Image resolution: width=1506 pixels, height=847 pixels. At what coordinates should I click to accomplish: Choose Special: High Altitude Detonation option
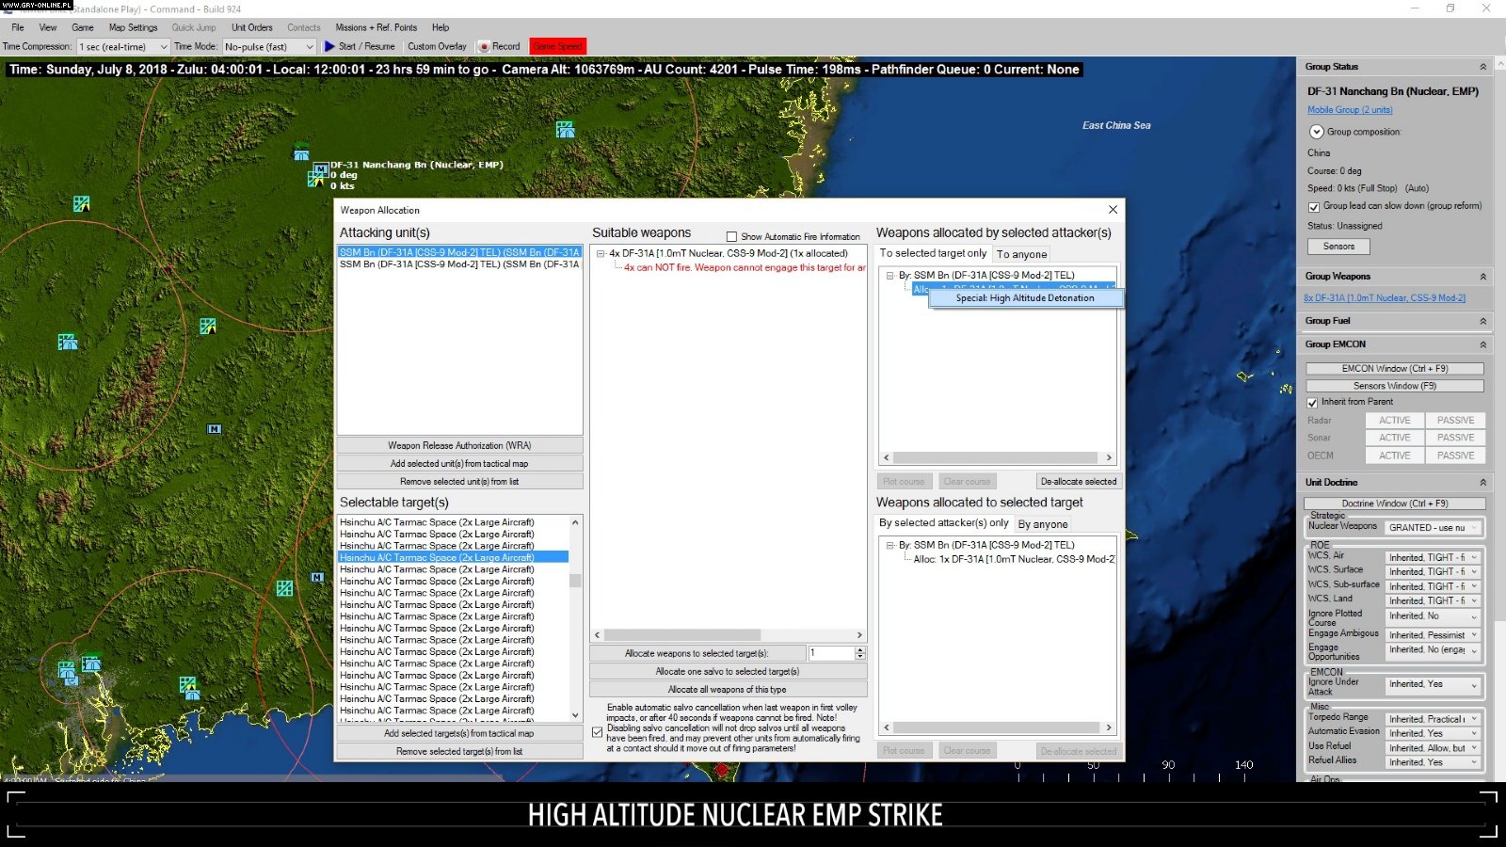tap(1025, 297)
